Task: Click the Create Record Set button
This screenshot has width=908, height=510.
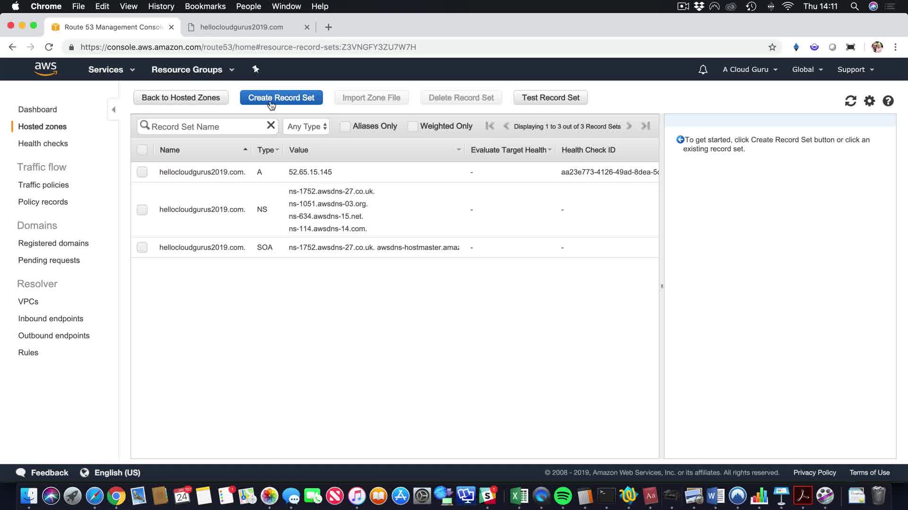Action: click(281, 98)
